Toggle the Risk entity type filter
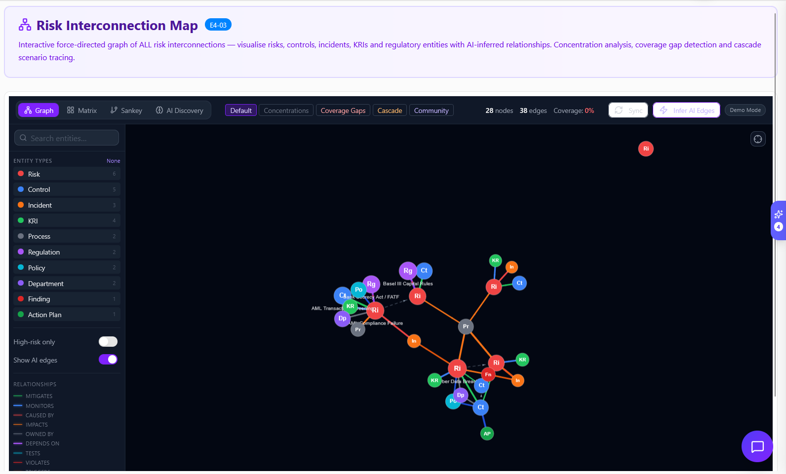Image resolution: width=786 pixels, height=474 pixels. click(67, 174)
